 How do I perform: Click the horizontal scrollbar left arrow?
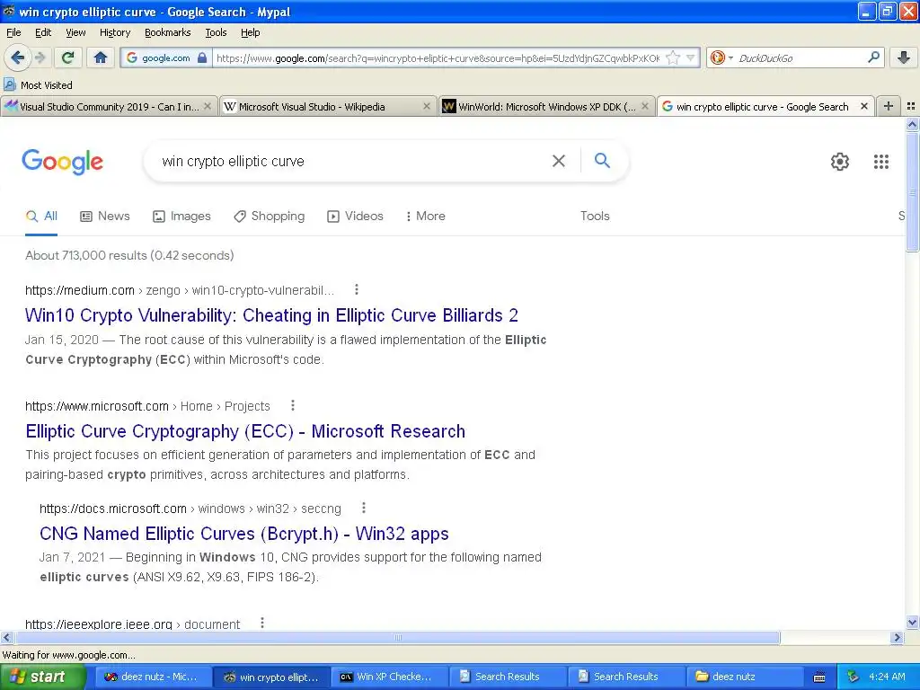click(x=6, y=637)
